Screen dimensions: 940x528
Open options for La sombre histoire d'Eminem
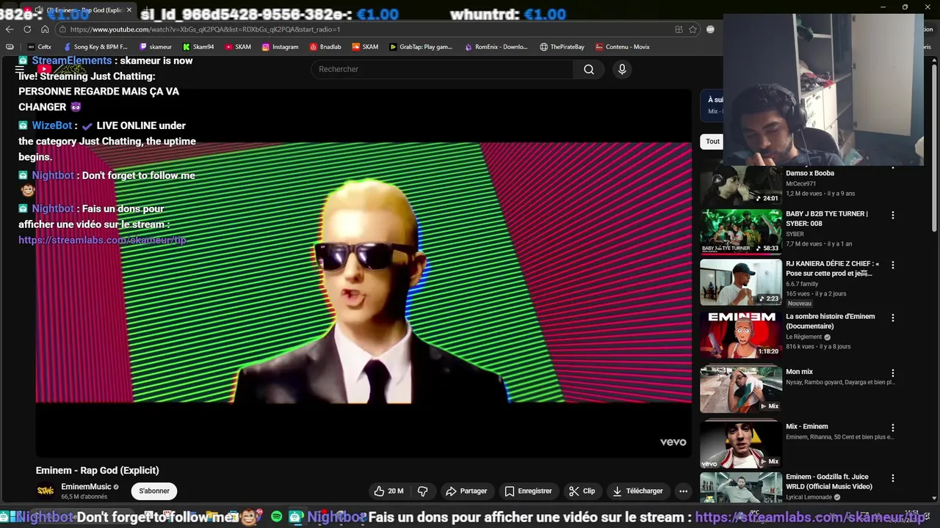tap(893, 318)
